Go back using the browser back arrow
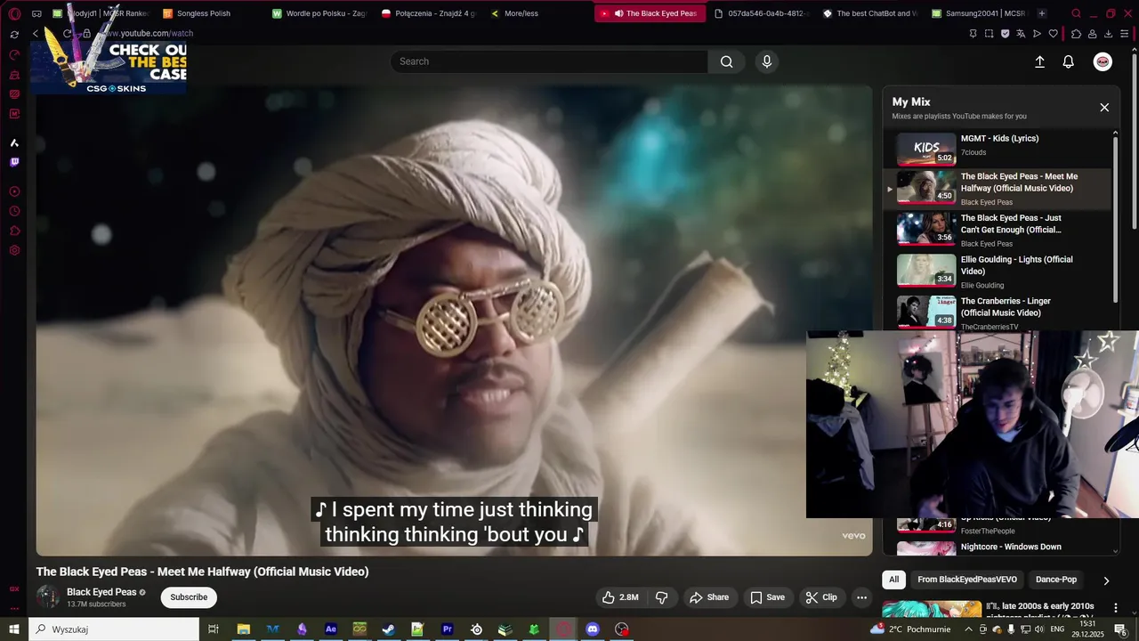The height and width of the screenshot is (641, 1139). tap(36, 34)
